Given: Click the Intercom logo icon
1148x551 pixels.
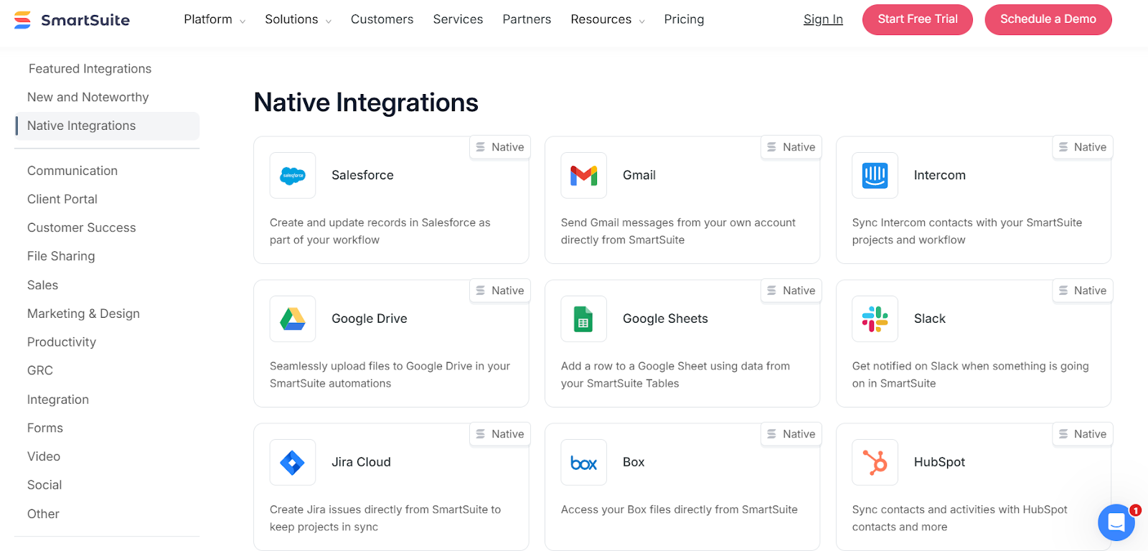Looking at the screenshot, I should [x=875, y=175].
